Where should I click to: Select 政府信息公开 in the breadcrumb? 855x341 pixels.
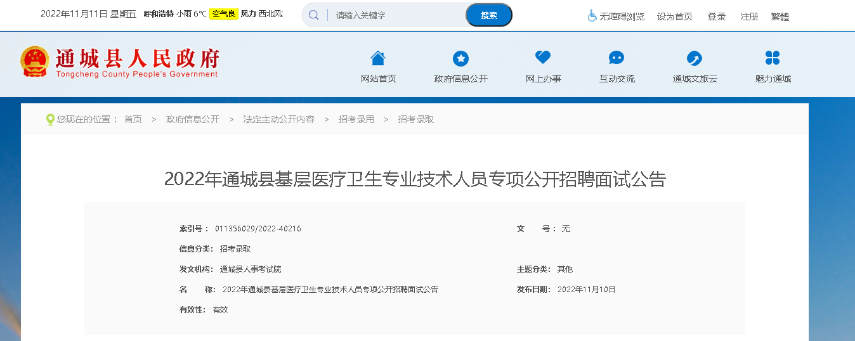[193, 119]
